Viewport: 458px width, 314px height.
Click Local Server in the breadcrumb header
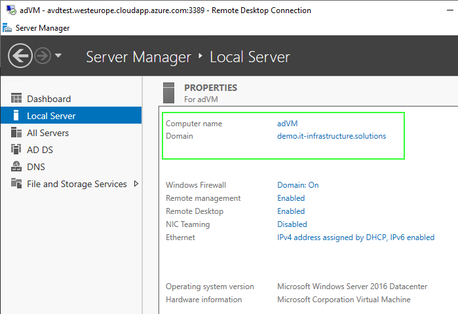(x=250, y=56)
